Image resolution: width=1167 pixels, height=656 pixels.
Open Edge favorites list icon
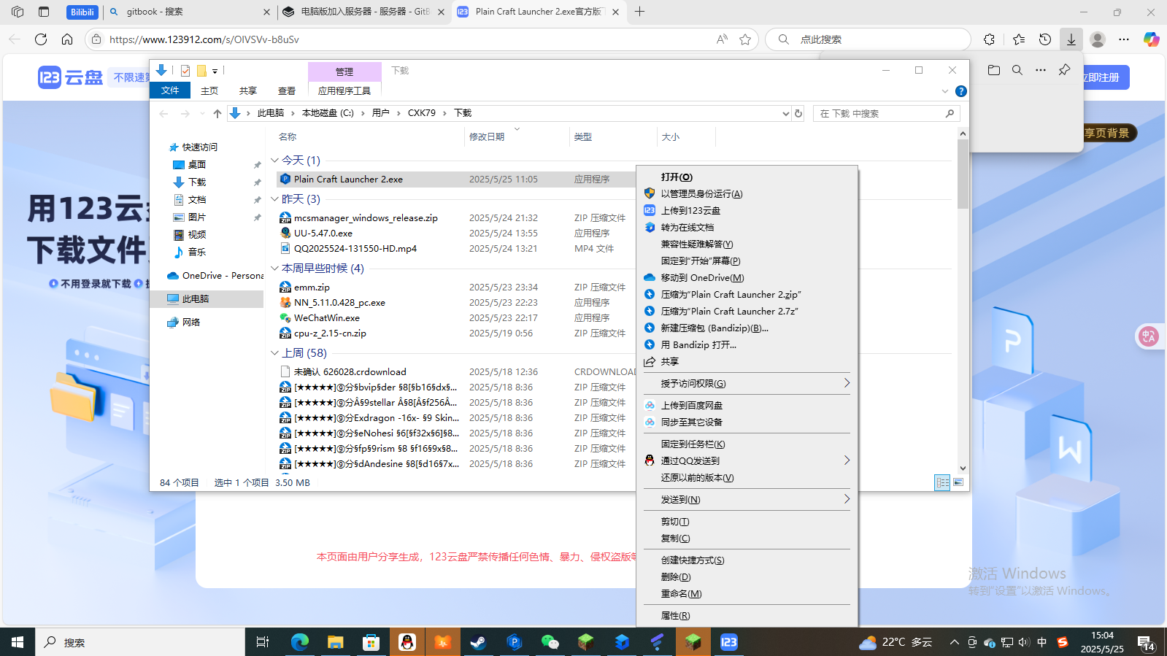1019,39
